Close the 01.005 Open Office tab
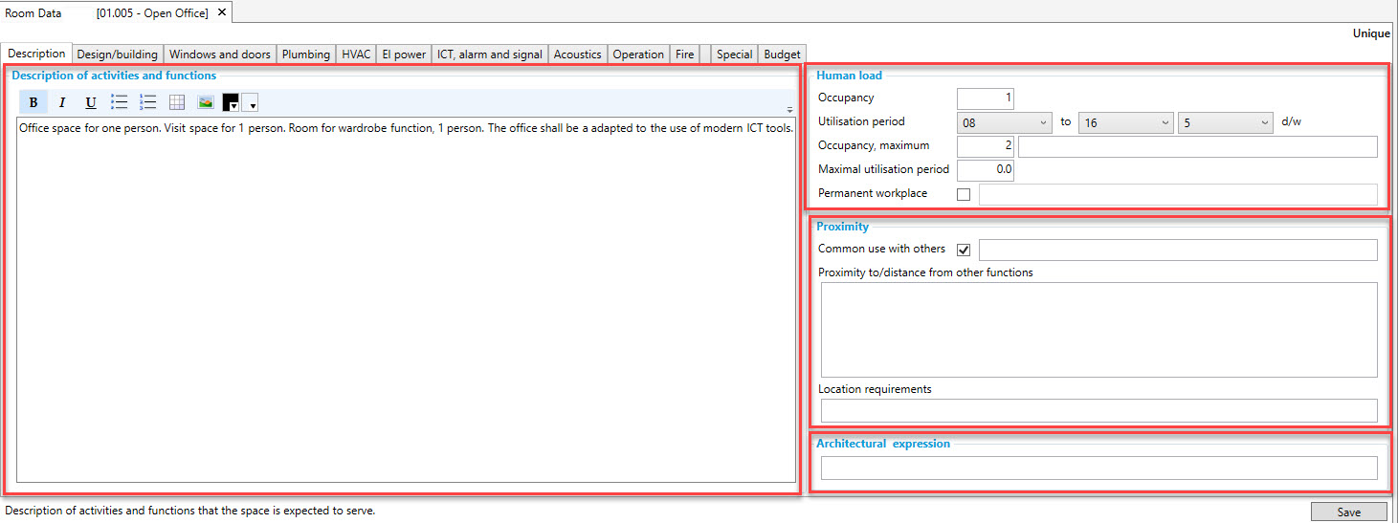The image size is (1398, 523). (222, 12)
